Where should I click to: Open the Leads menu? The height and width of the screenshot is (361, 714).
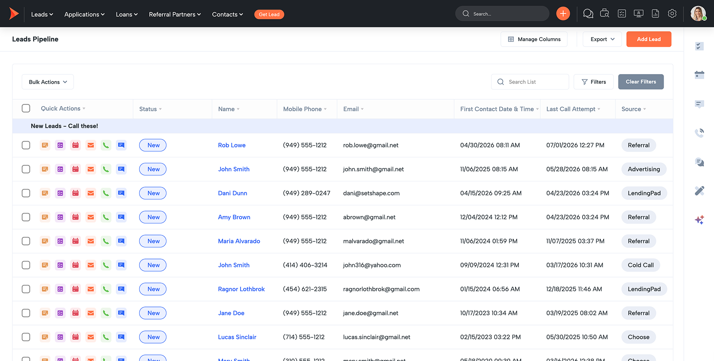click(x=42, y=14)
